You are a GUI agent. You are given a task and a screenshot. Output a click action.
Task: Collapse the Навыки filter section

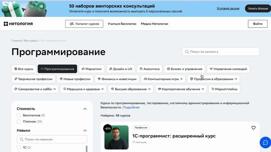pos(85,130)
